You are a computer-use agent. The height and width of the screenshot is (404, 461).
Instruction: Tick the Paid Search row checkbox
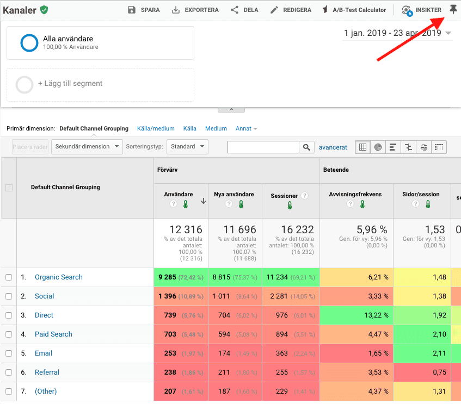pyautogui.click(x=9, y=334)
